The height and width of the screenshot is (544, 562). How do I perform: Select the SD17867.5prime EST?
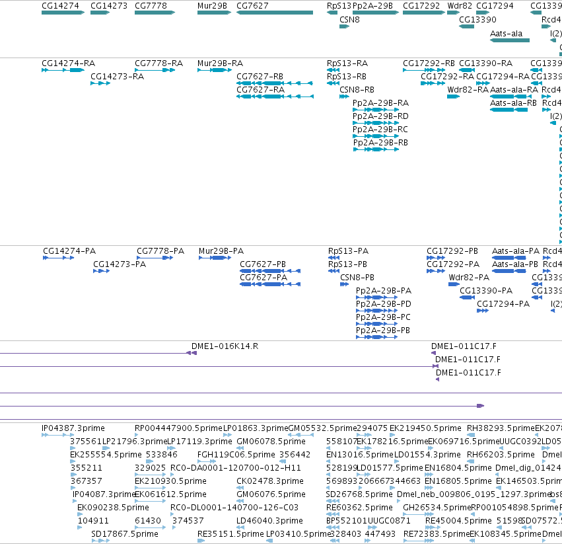click(100, 541)
